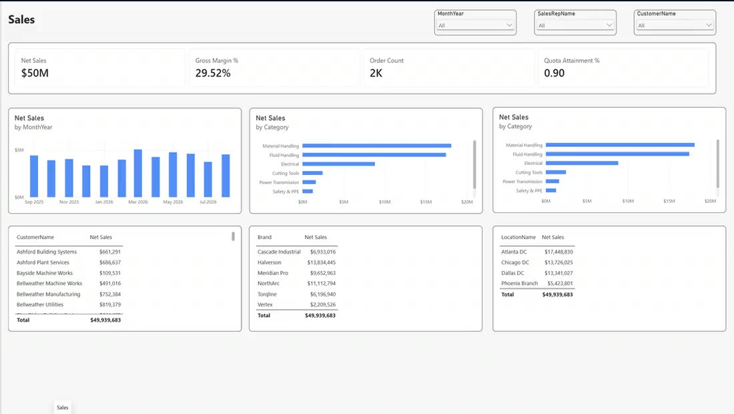The width and height of the screenshot is (734, 414).
Task: Select the Bayside Machine Works row
Action: point(69,273)
